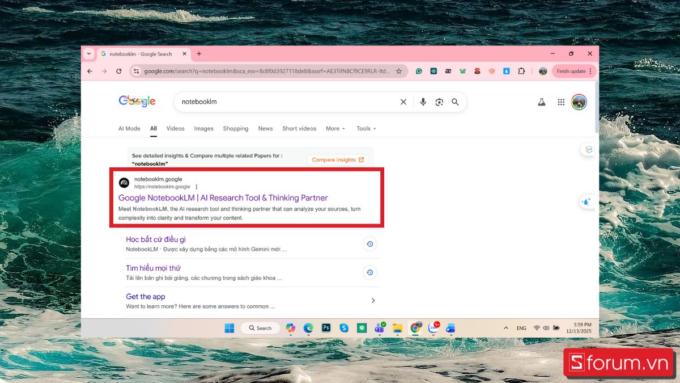Reload the current page

[x=119, y=71]
